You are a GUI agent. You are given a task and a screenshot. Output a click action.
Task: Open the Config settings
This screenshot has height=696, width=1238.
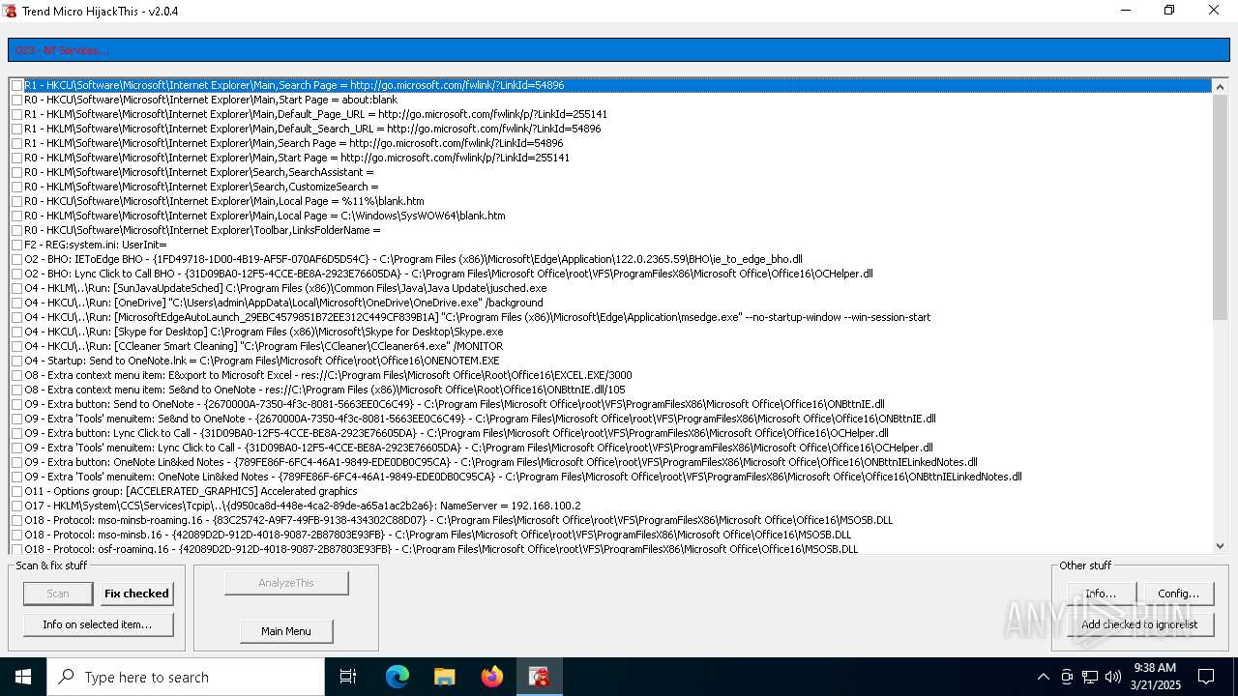tap(1179, 594)
